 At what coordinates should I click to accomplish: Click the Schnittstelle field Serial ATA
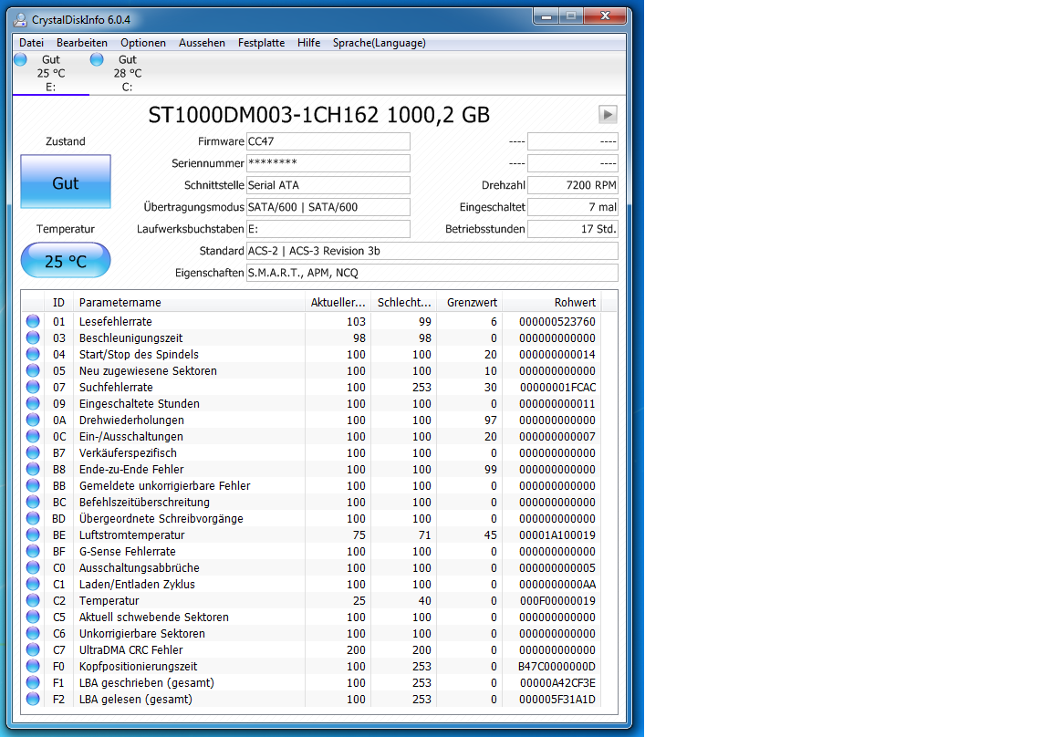tap(328, 185)
